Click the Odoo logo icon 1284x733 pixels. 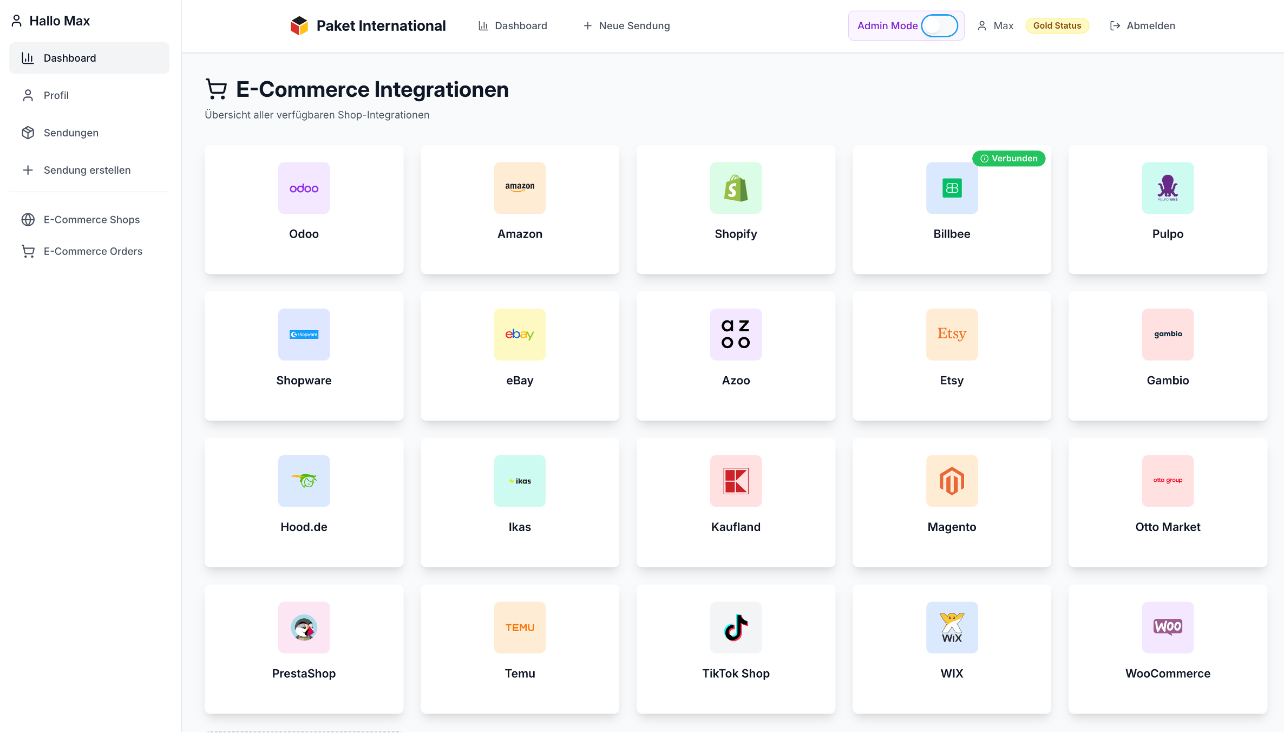pos(304,188)
